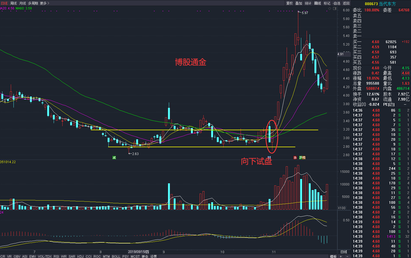
Task: Switch to 月线 monthly chart
Action: click(23, 3)
